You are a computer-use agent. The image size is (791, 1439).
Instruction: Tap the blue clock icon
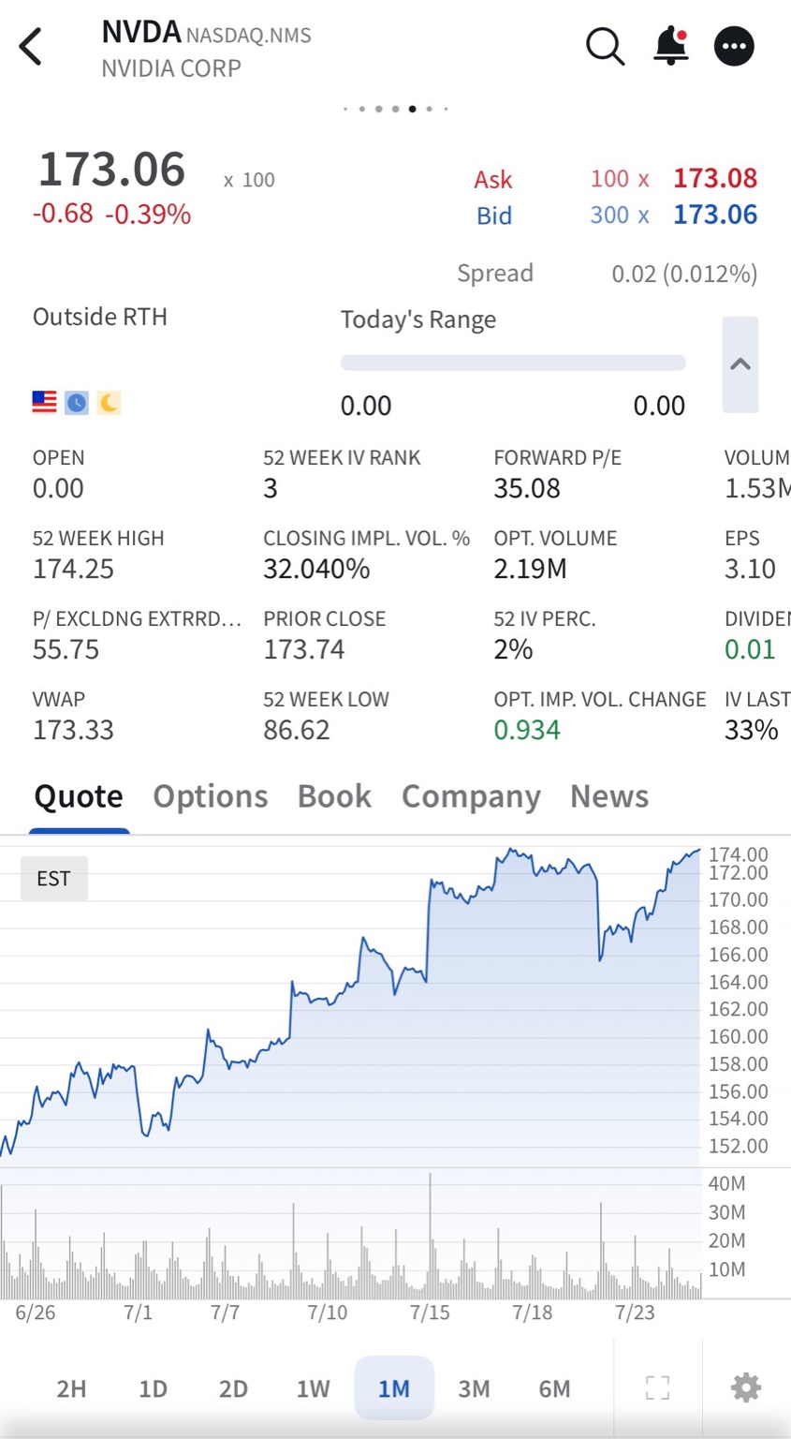77,403
